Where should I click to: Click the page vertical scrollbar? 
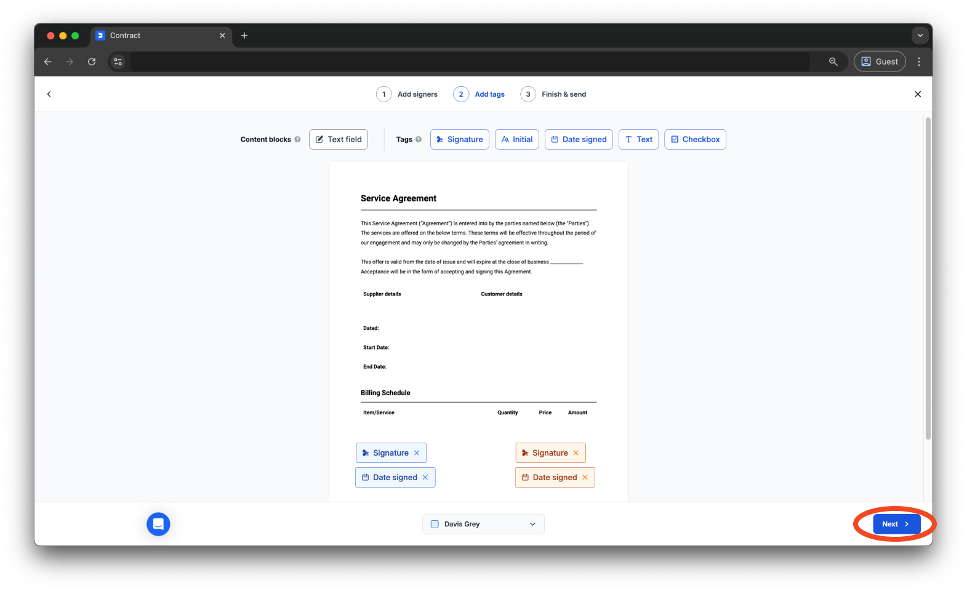tap(928, 278)
